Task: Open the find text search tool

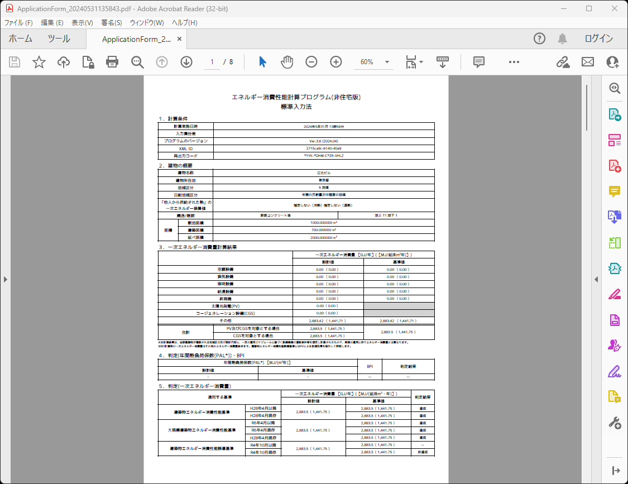Action: tap(137, 62)
